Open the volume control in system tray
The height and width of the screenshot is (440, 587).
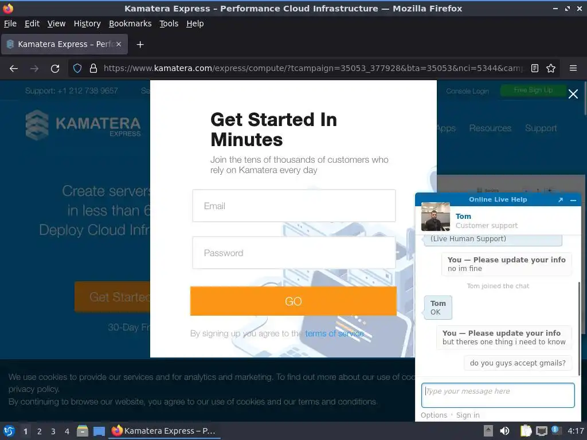[504, 431]
